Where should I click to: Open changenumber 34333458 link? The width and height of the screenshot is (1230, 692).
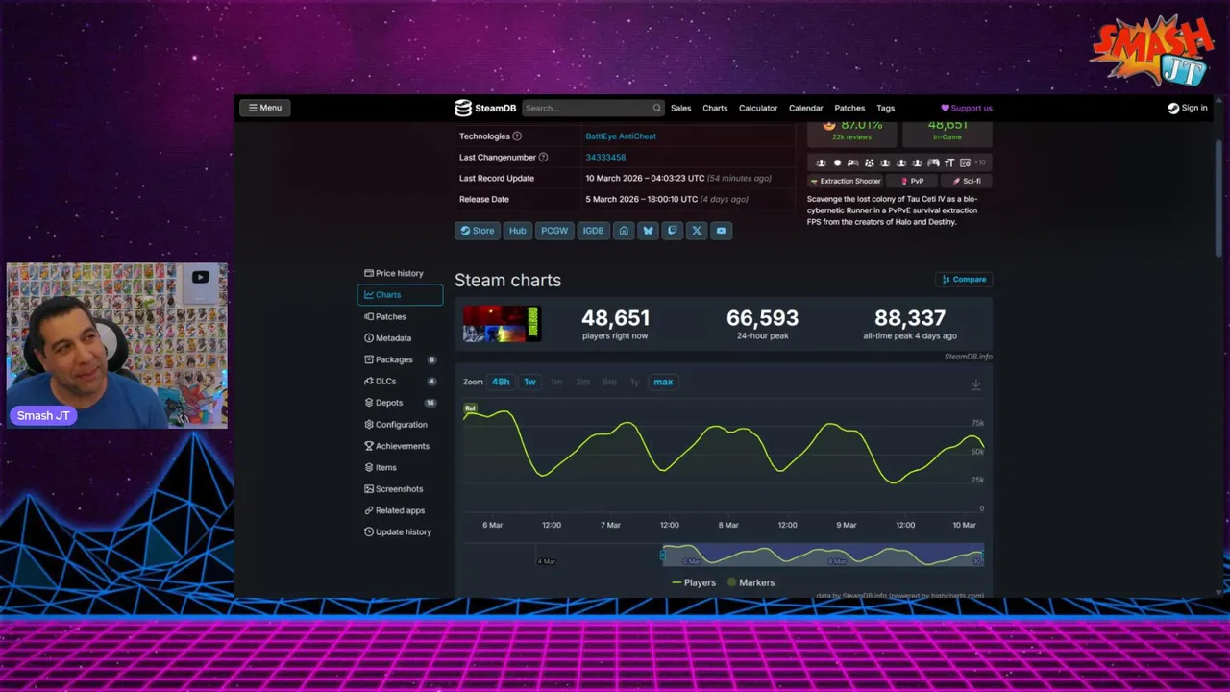pos(605,157)
